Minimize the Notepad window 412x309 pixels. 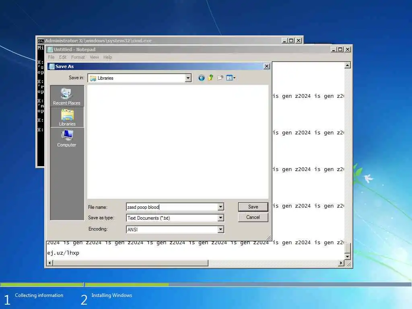click(334, 49)
